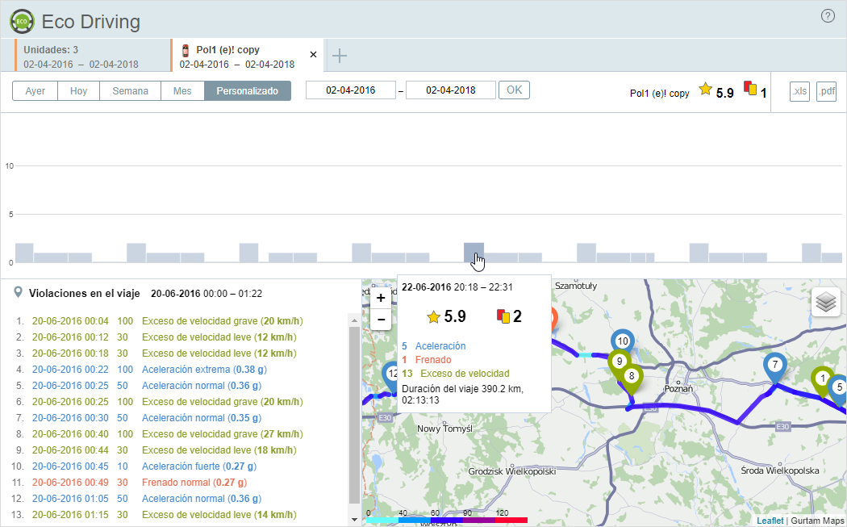The width and height of the screenshot is (847, 527).
Task: Select the Ayer time period
Action: point(35,91)
